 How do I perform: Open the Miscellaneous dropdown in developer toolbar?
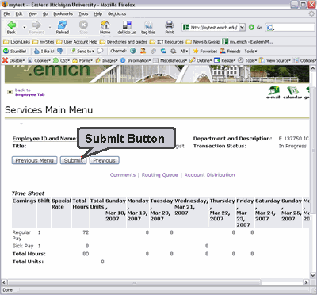[x=170, y=60]
